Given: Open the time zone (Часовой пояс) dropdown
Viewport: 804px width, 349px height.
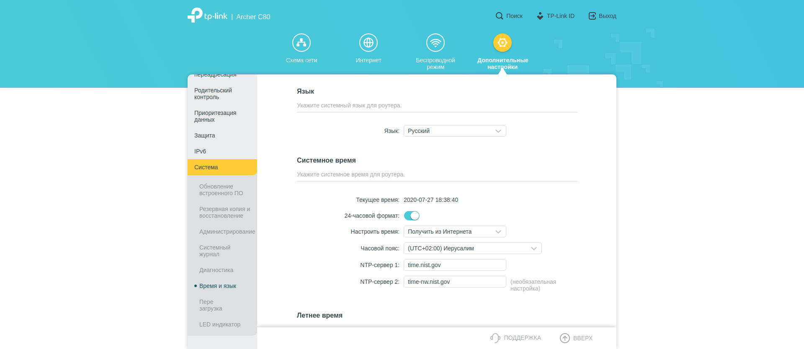Looking at the screenshot, I should tap(472, 248).
